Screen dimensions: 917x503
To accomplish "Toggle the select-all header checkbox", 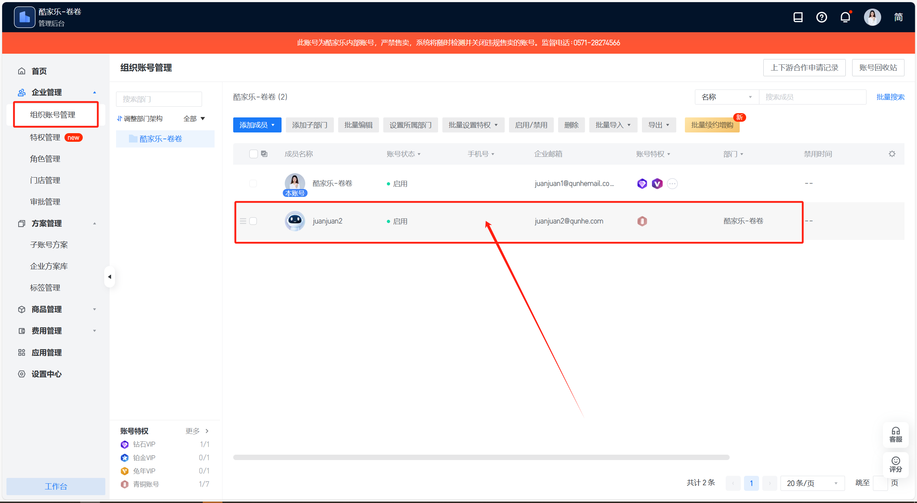I will (254, 154).
